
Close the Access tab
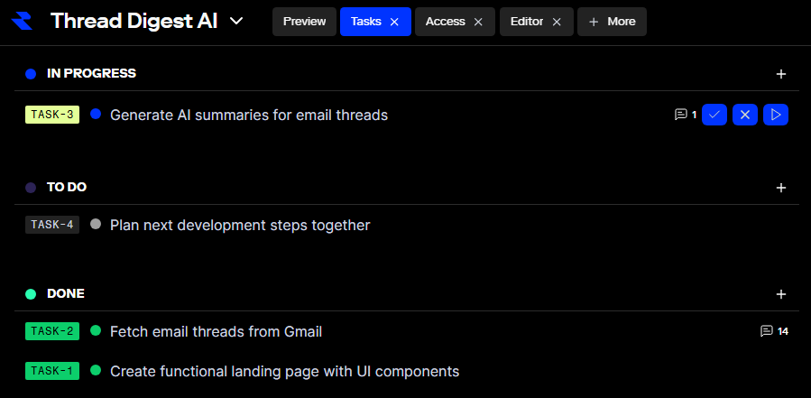pyautogui.click(x=478, y=22)
